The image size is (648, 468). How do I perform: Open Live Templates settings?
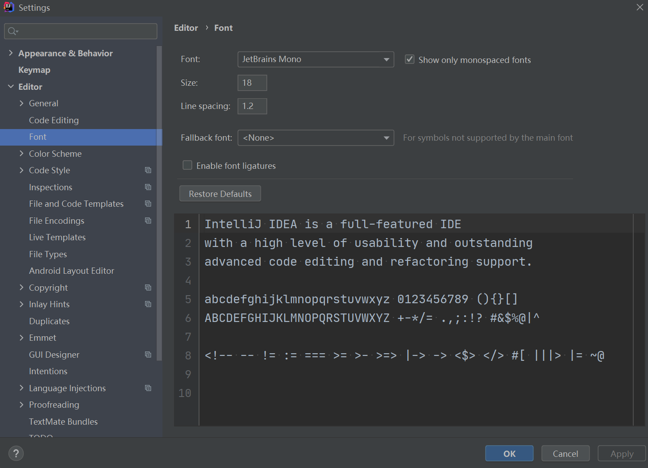pos(57,237)
